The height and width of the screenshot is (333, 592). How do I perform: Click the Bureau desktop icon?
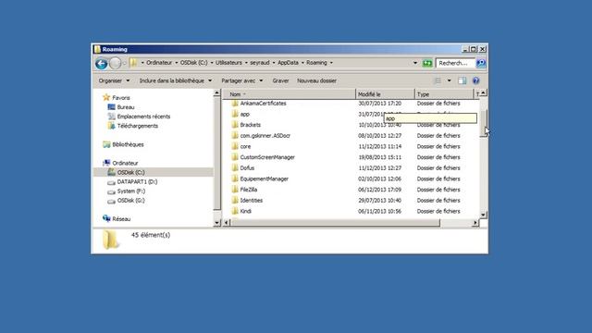tap(111, 107)
